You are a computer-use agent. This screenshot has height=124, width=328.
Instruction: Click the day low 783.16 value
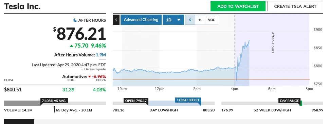pos(119,110)
